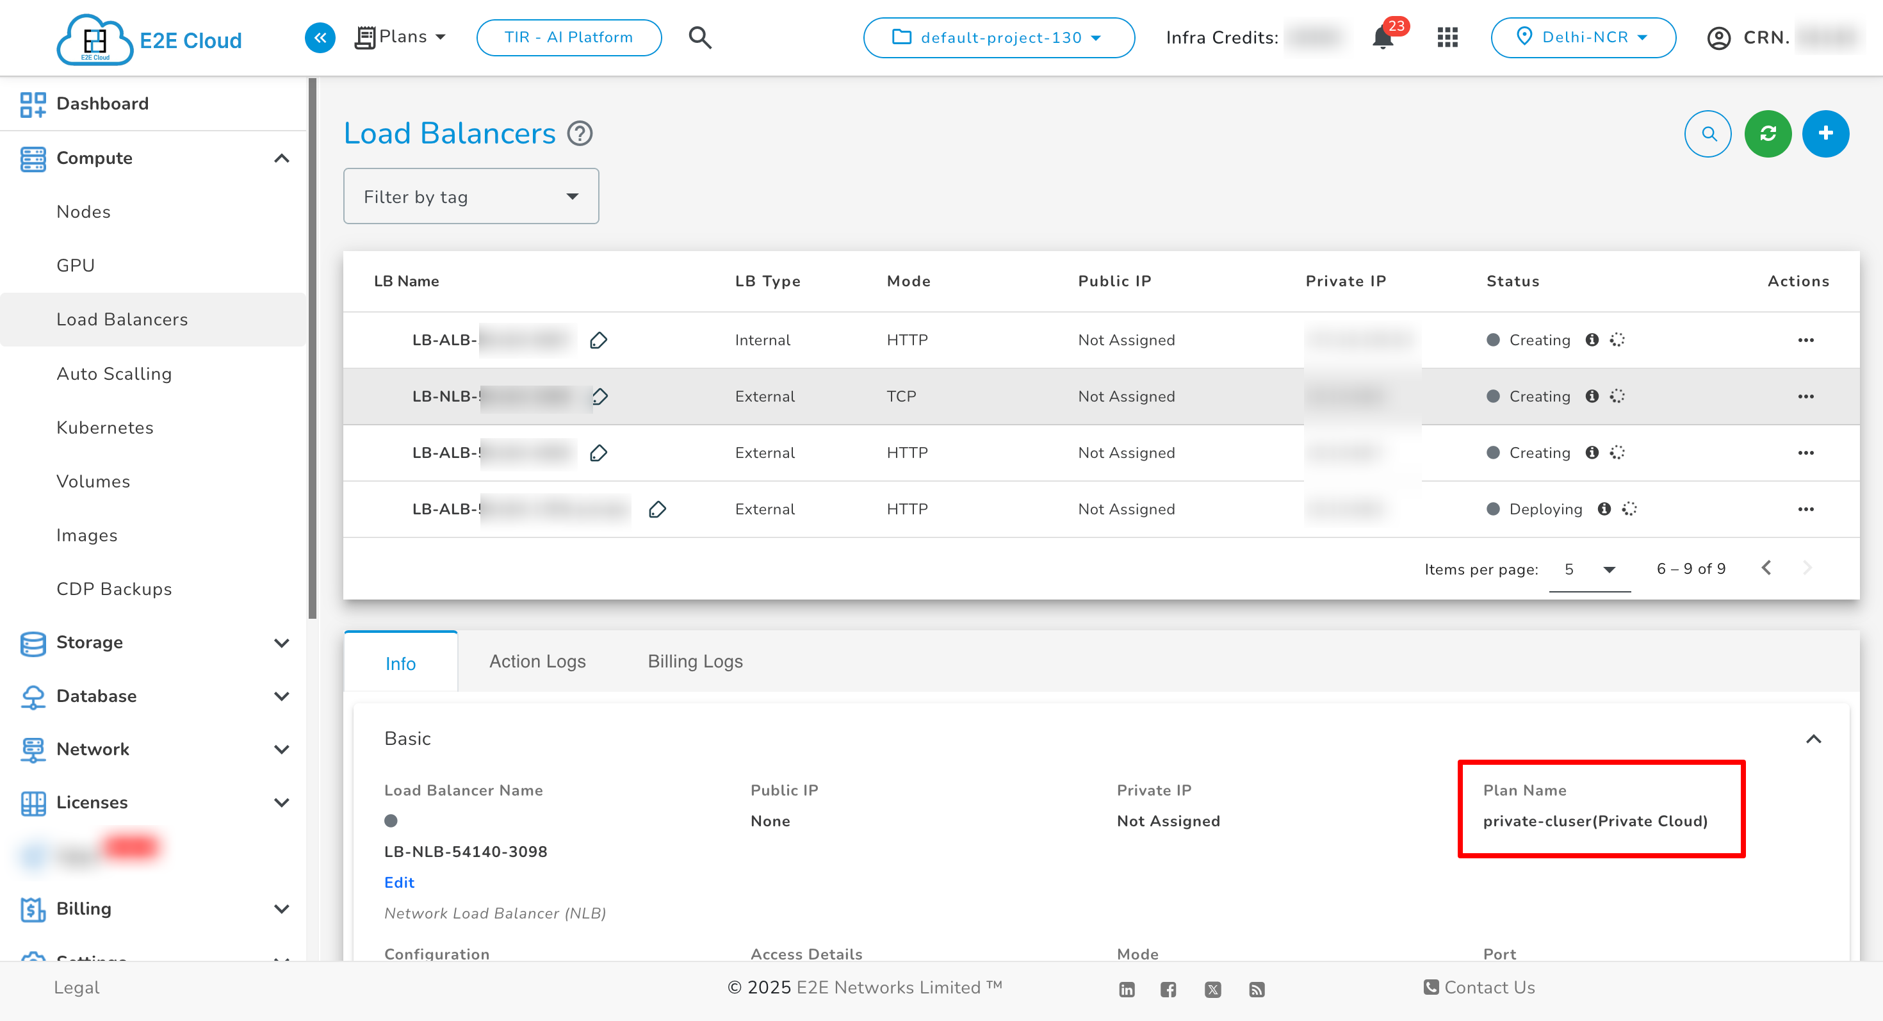This screenshot has height=1021, width=1883.
Task: Switch to the Billing Logs tab
Action: 694,660
